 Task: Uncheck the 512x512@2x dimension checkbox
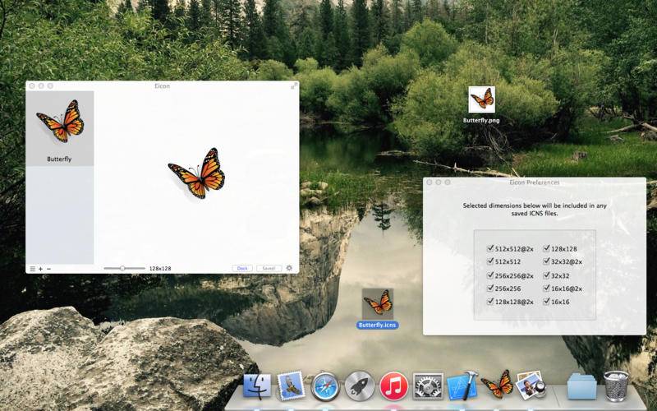pos(490,248)
